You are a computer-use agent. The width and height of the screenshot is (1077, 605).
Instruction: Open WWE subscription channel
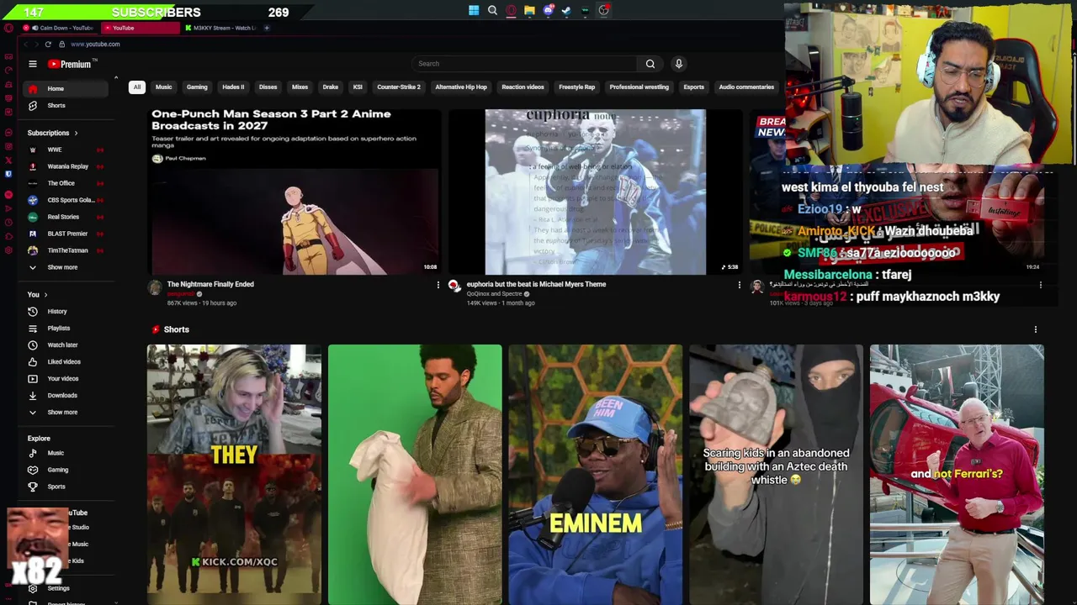coord(66,150)
